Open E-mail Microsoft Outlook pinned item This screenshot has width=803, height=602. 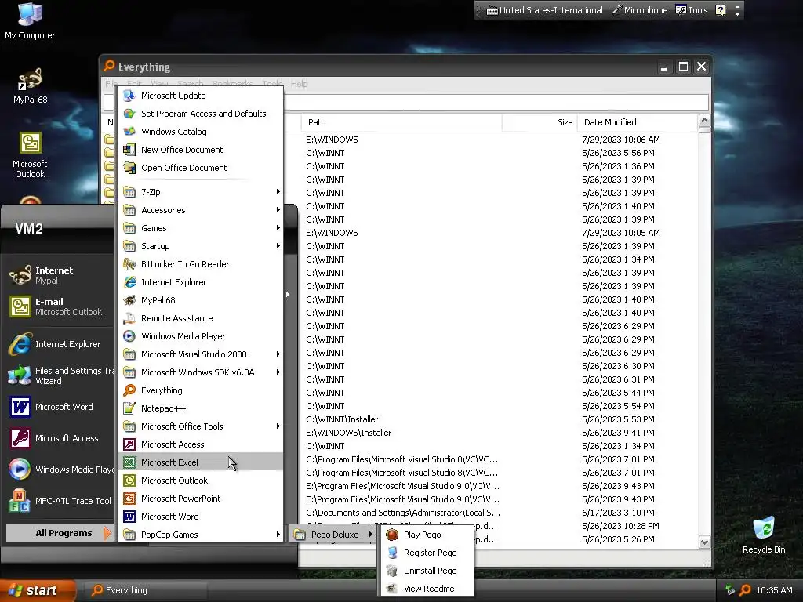tap(59, 306)
